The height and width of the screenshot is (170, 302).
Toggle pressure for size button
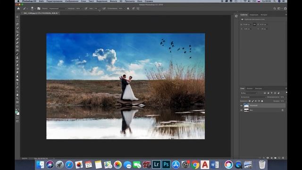[133, 8]
